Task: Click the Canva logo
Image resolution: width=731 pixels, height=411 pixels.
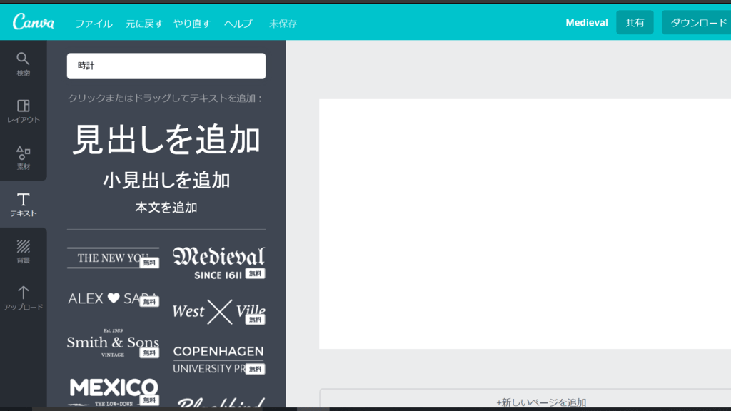Action: point(33,22)
